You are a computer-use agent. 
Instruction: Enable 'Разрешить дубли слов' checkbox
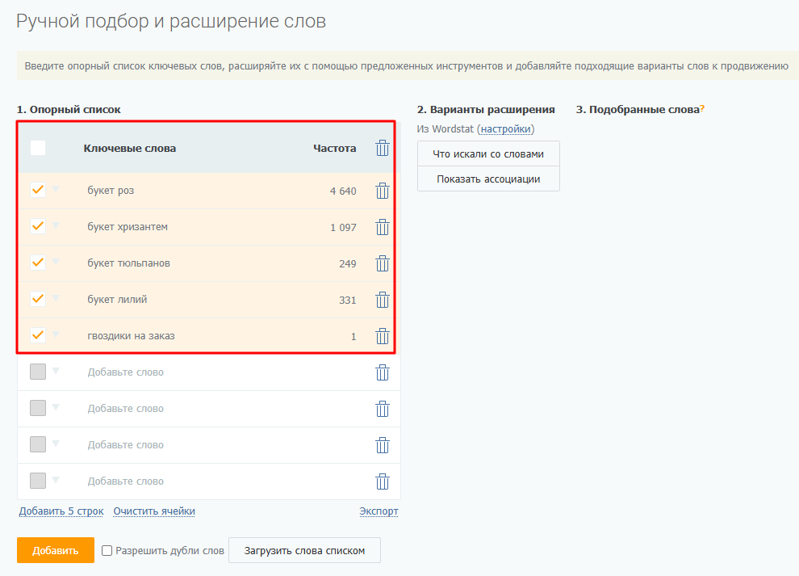coord(107,551)
